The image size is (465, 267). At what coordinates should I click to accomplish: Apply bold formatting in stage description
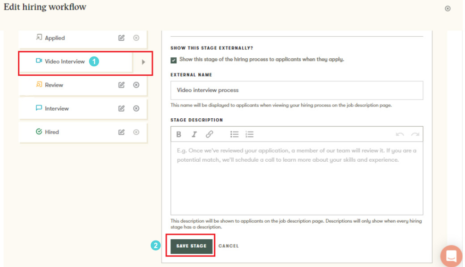pos(179,134)
